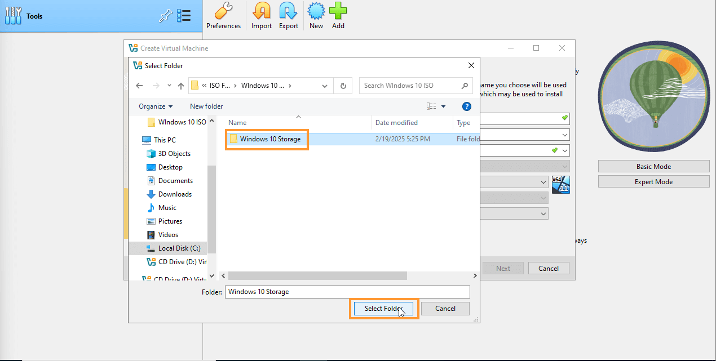Open the help button in Select Folder

click(x=466, y=106)
